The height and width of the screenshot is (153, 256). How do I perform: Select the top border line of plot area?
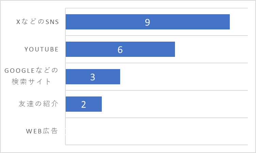(x=157, y=8)
